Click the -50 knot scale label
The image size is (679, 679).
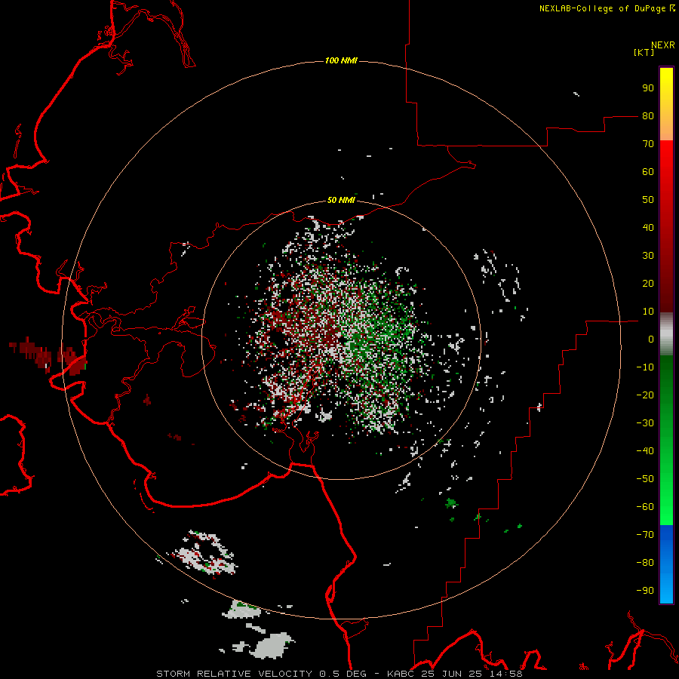click(645, 479)
